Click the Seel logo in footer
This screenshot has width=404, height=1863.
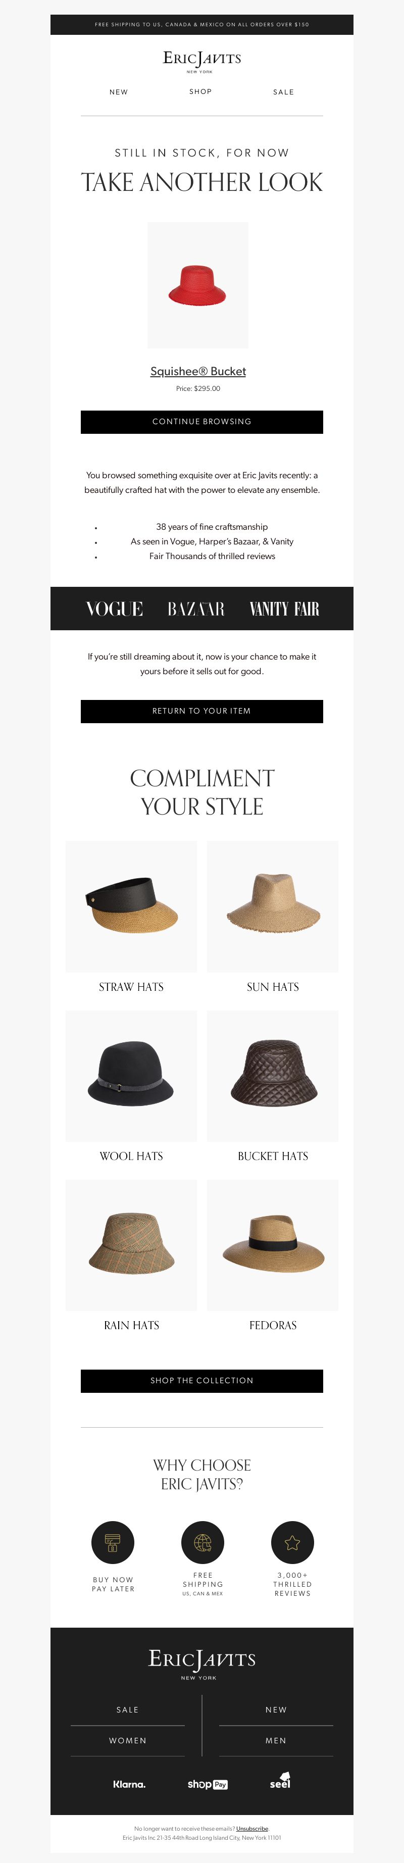[x=280, y=1781]
